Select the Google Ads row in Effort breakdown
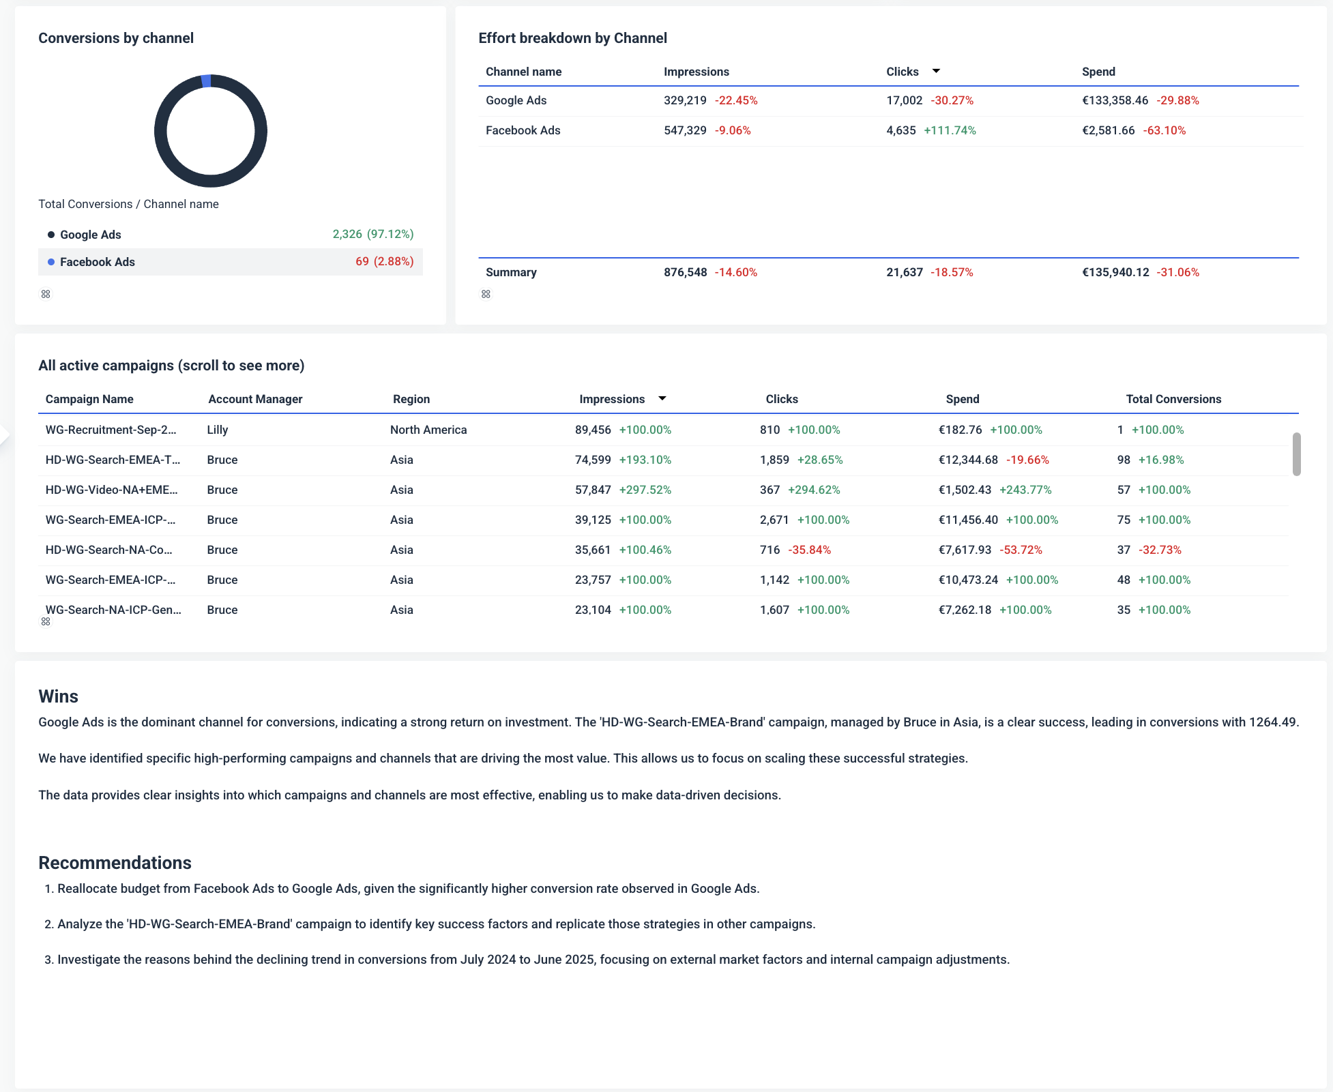The width and height of the screenshot is (1333, 1092). click(516, 100)
